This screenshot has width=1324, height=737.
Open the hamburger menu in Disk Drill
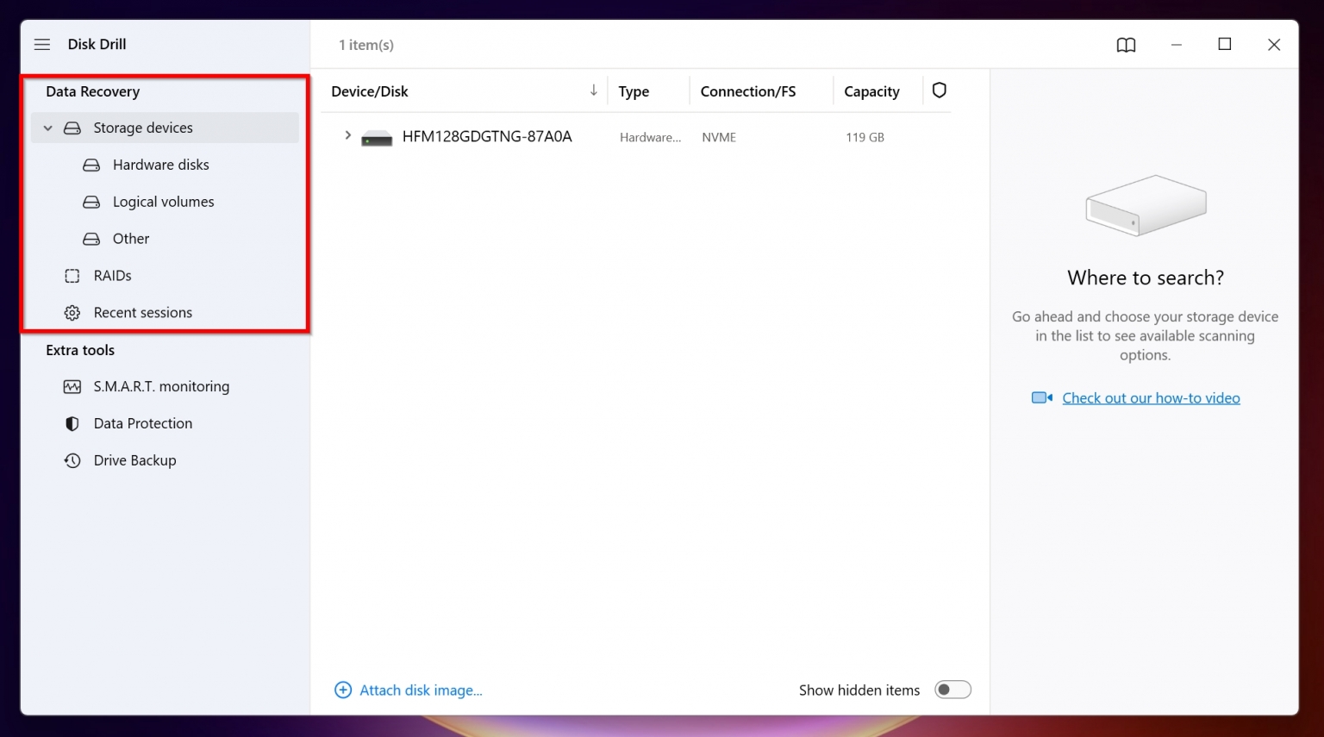(41, 44)
